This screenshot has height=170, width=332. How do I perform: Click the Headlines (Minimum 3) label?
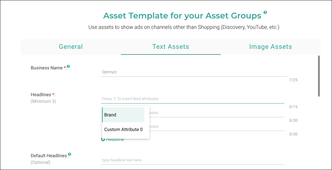[43, 98]
